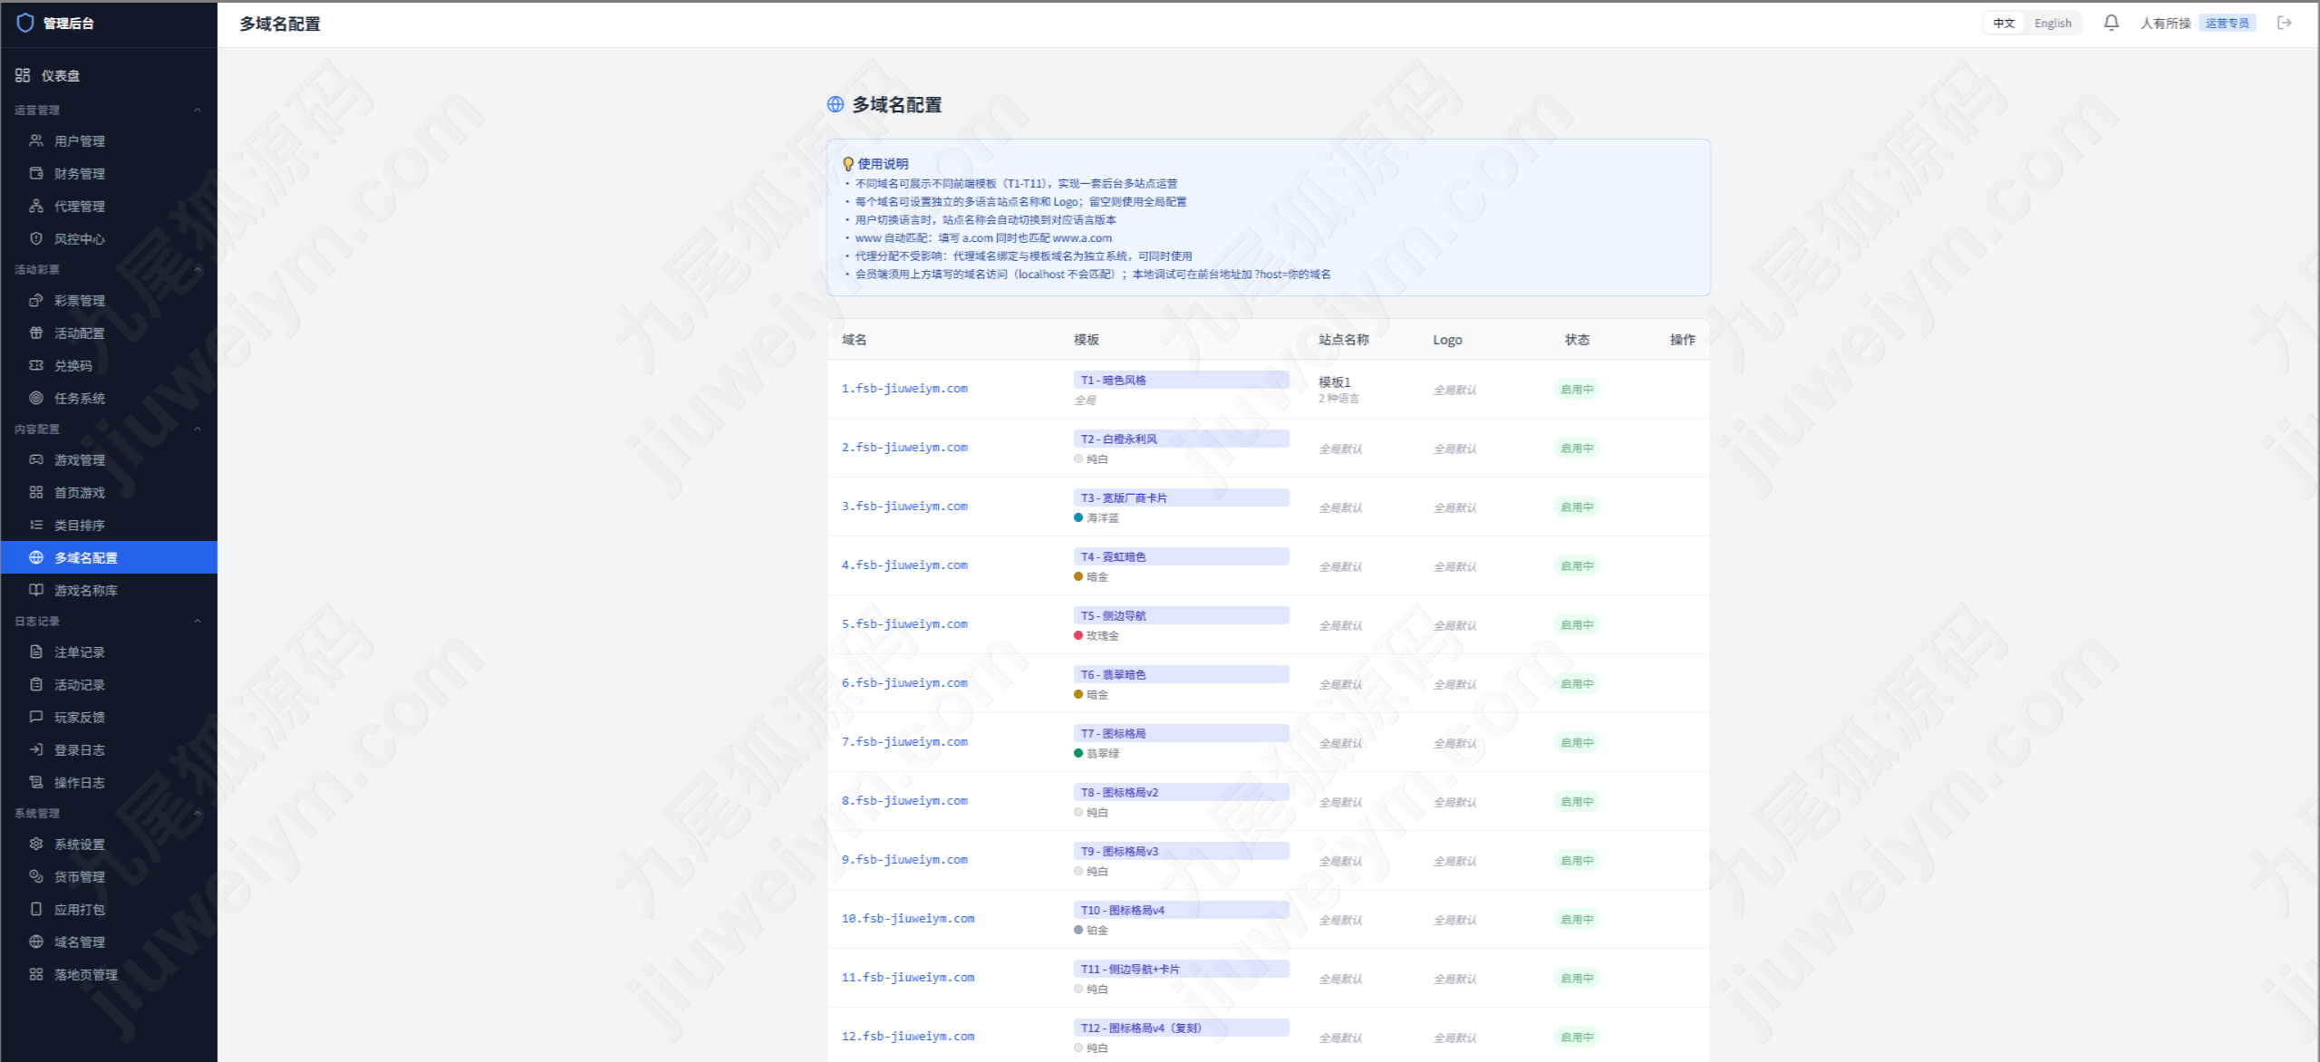Toggle 启用中 status of 1.fsb-jiuweiym.com
The height and width of the screenshot is (1062, 2320).
coord(1577,389)
